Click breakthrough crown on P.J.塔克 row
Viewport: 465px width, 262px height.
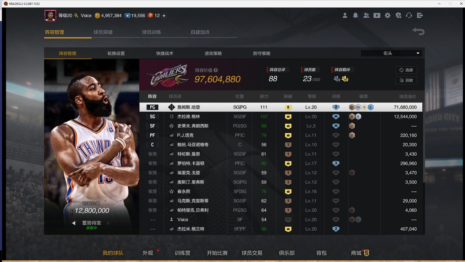click(288, 136)
